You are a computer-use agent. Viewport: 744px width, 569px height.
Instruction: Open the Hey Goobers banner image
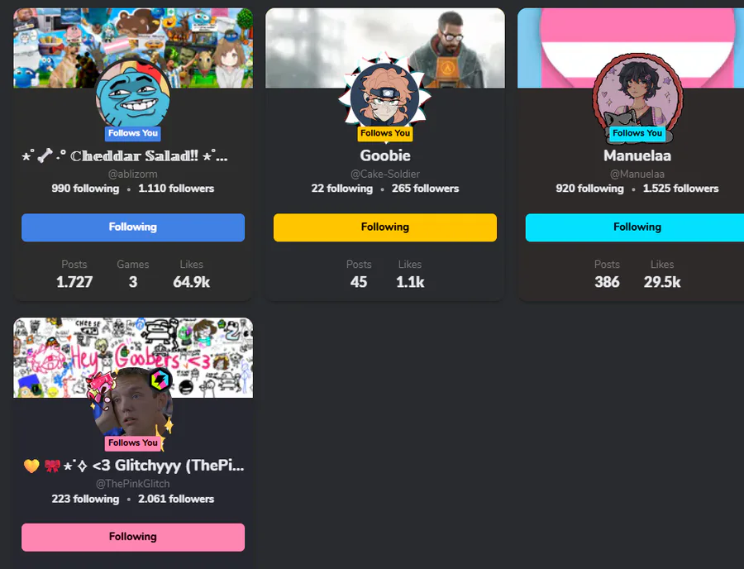133,358
